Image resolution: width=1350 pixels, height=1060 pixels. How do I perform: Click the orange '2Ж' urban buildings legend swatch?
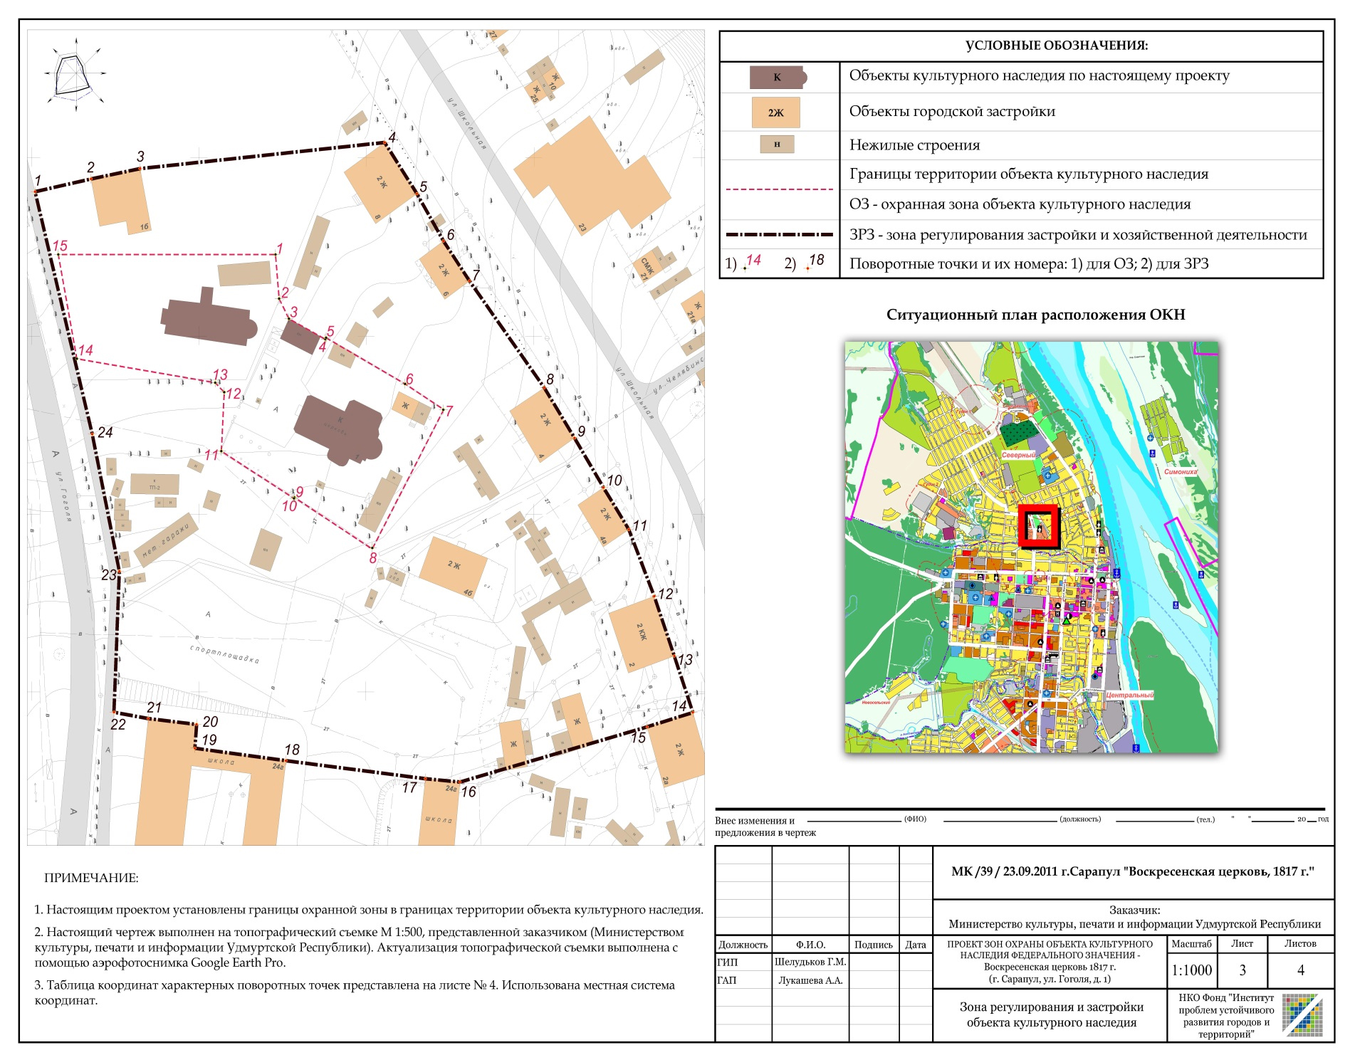(775, 112)
